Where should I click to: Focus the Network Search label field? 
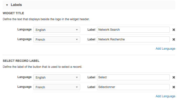pos(133,30)
